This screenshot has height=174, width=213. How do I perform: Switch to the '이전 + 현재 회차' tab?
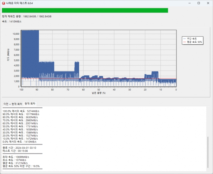[13, 103]
